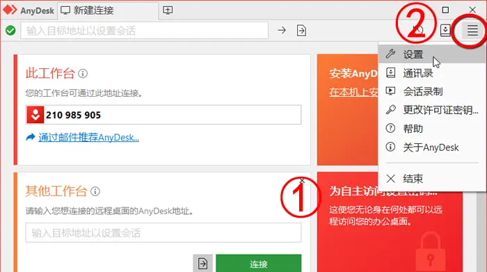This screenshot has width=487, height=272.
Task: Close the 其他工作台 card with X
Action: 302,180
